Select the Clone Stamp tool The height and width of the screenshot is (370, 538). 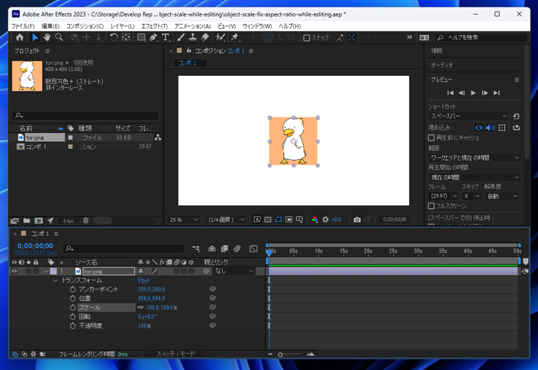tap(193, 37)
